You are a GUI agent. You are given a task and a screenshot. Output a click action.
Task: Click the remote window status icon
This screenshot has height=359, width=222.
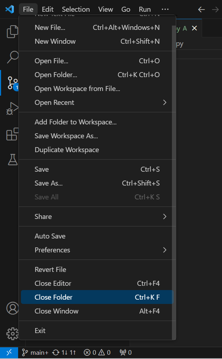pos(9,353)
